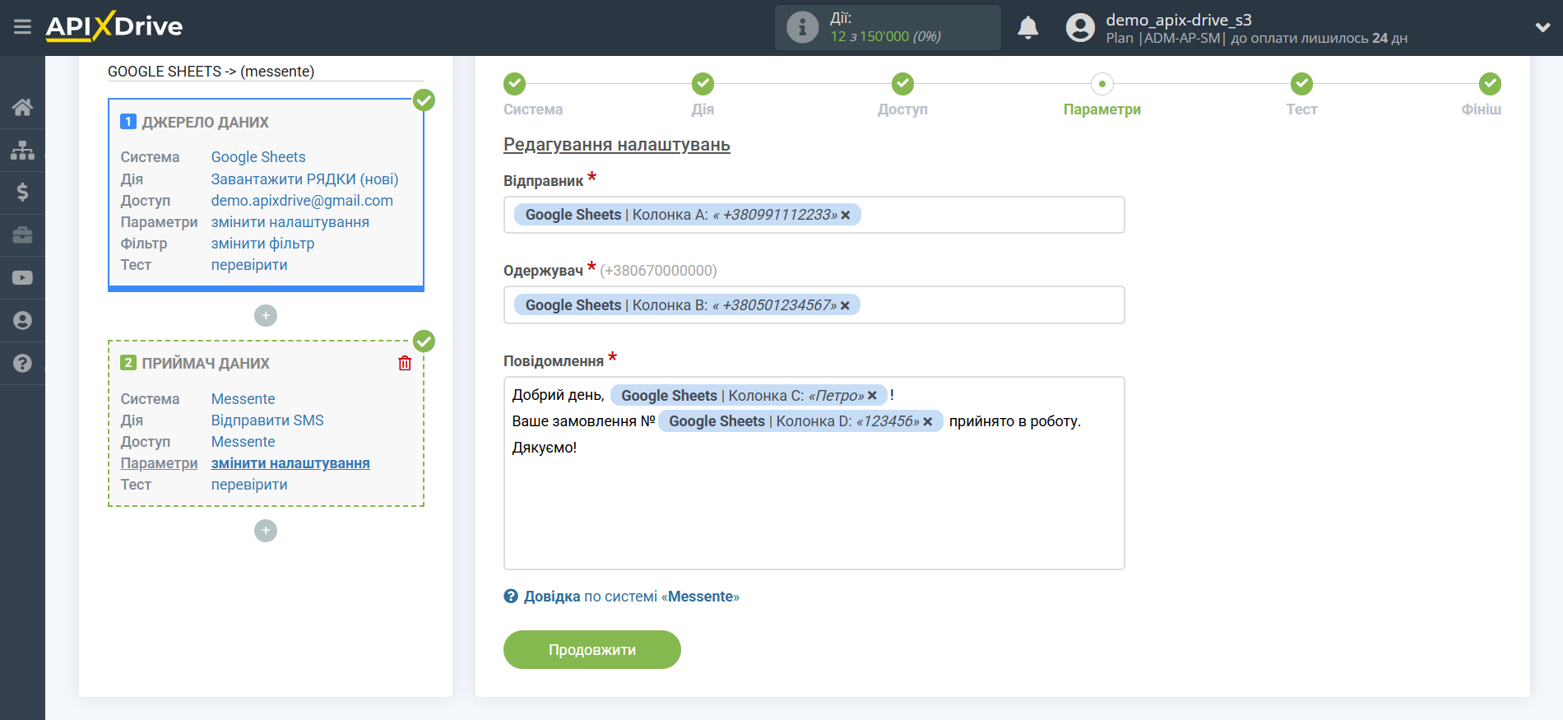1563x720 pixels.
Task: Click the Редагування налаштувань heading
Action: pyautogui.click(x=617, y=145)
